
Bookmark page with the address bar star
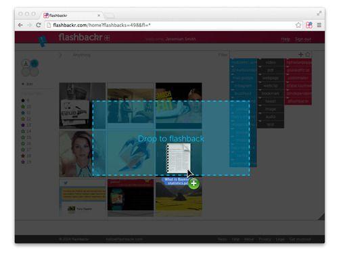coord(298,25)
